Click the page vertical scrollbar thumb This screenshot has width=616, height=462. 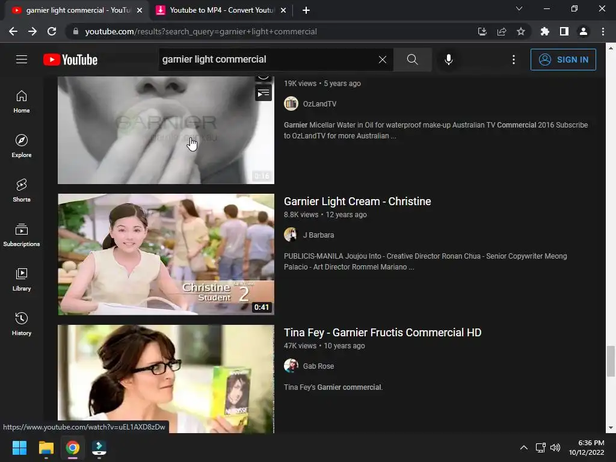click(611, 362)
